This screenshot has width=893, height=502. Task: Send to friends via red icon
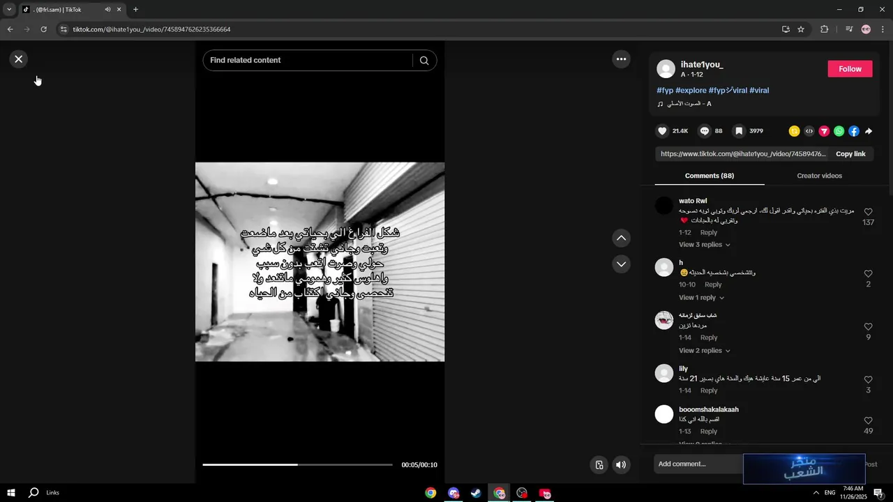tap(824, 131)
